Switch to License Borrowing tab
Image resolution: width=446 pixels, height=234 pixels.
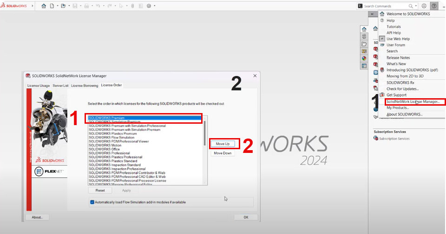[x=85, y=86]
